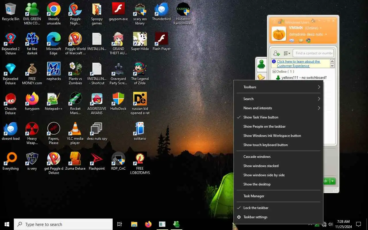Select the Papers, Please desktop icon

pyautogui.click(x=54, y=133)
